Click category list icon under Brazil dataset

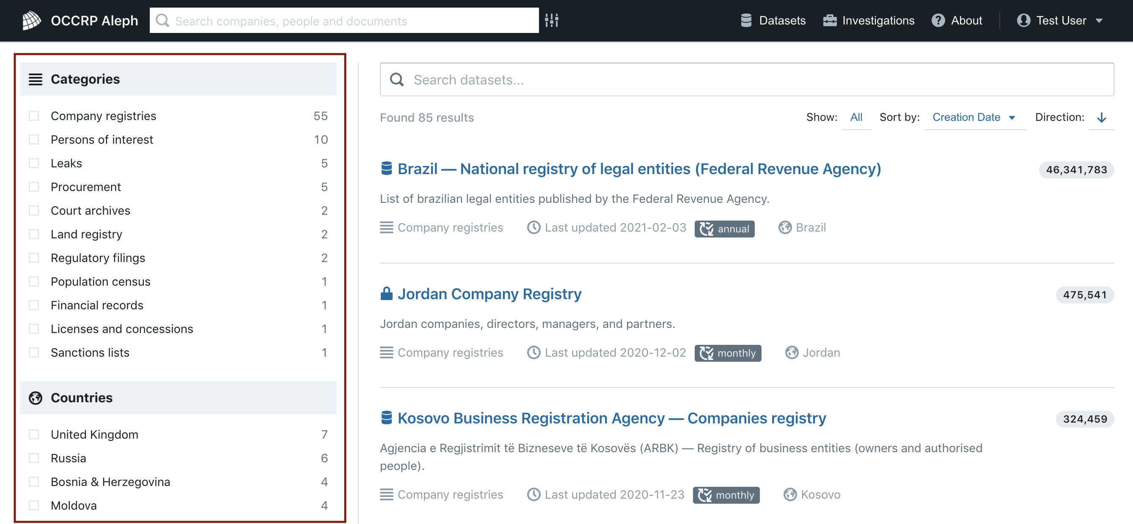(x=387, y=227)
